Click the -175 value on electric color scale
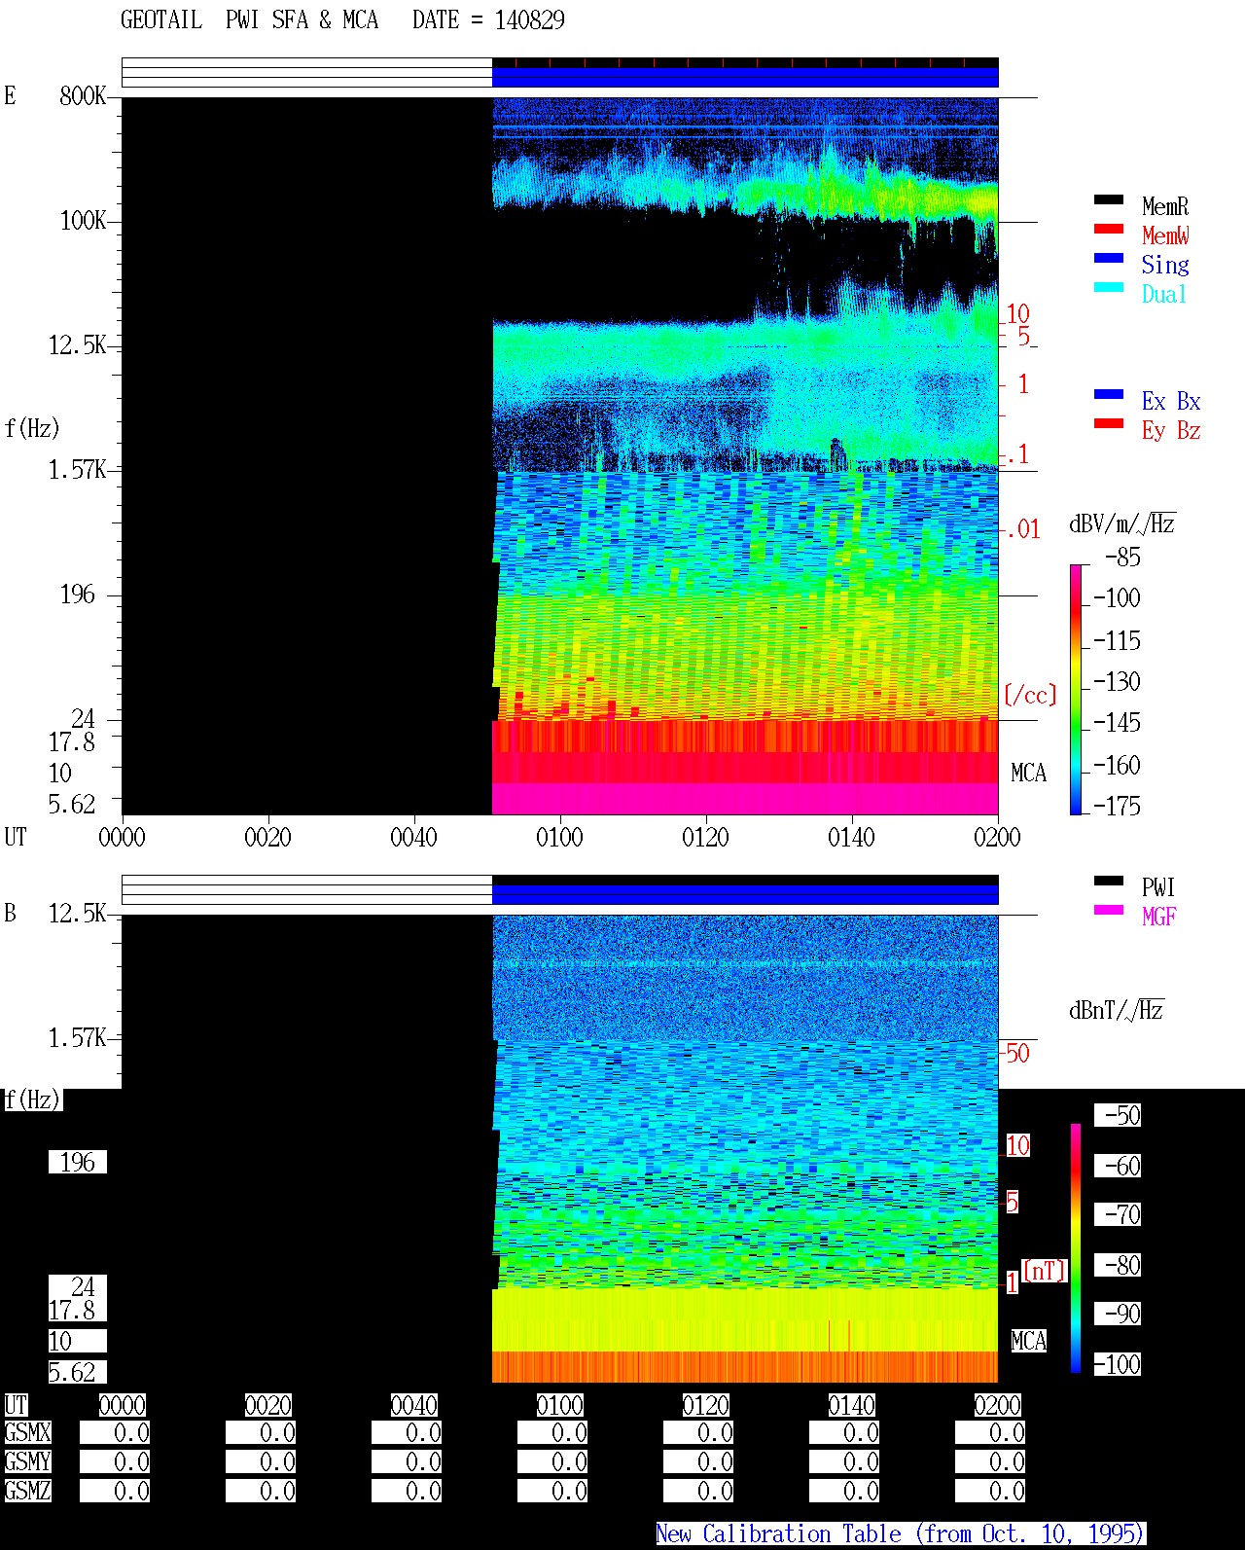The image size is (1245, 1550). (1117, 807)
